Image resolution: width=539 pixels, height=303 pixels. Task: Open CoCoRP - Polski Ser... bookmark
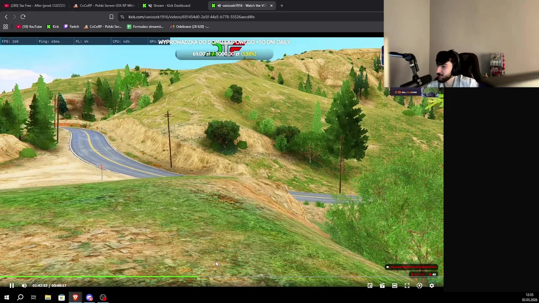click(x=103, y=27)
